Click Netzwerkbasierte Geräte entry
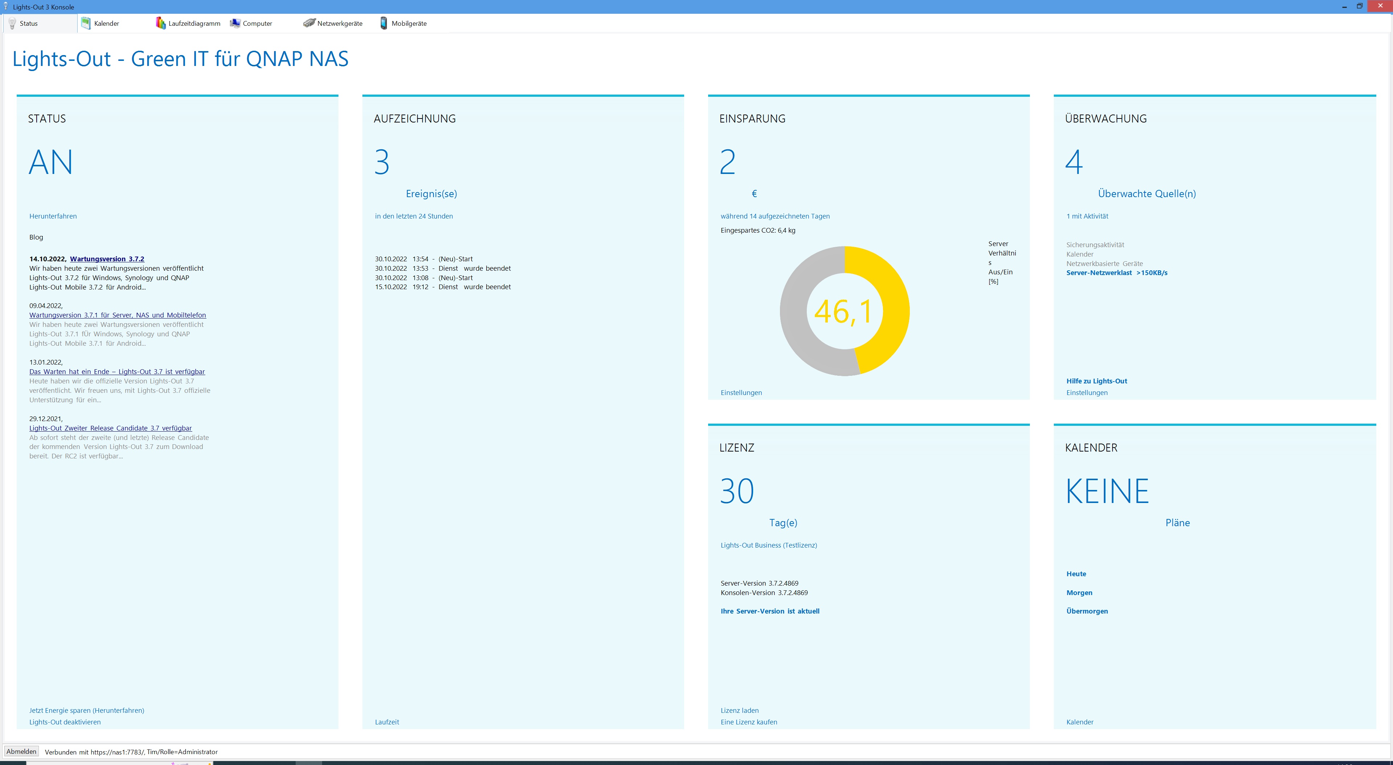Image resolution: width=1393 pixels, height=765 pixels. [x=1105, y=264]
